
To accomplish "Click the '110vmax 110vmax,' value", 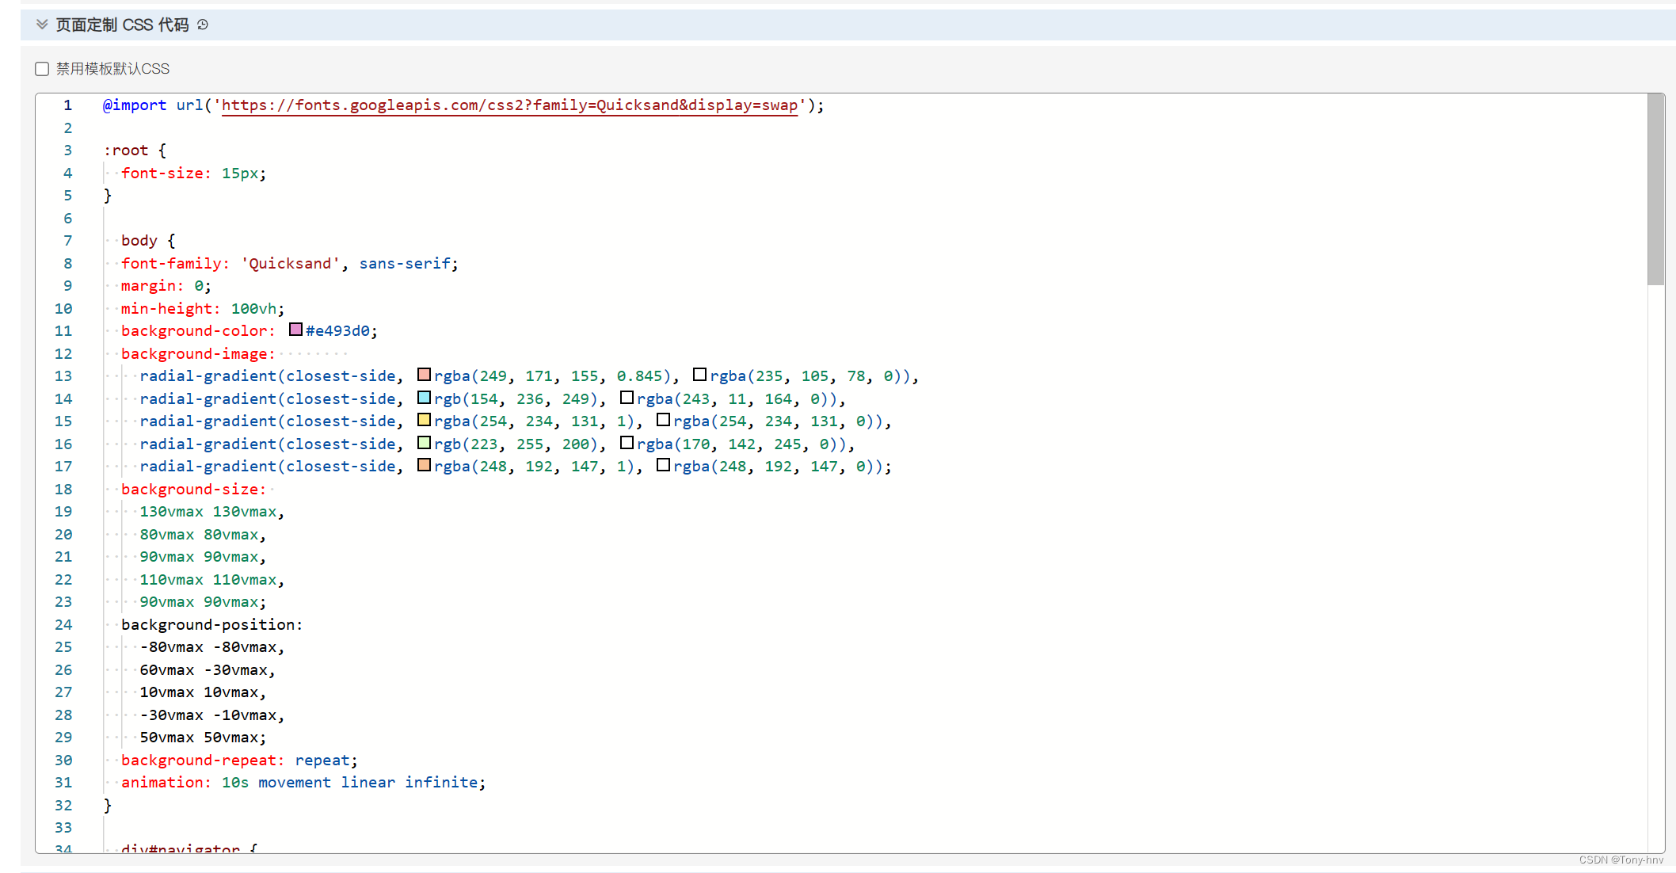I will tap(212, 580).
